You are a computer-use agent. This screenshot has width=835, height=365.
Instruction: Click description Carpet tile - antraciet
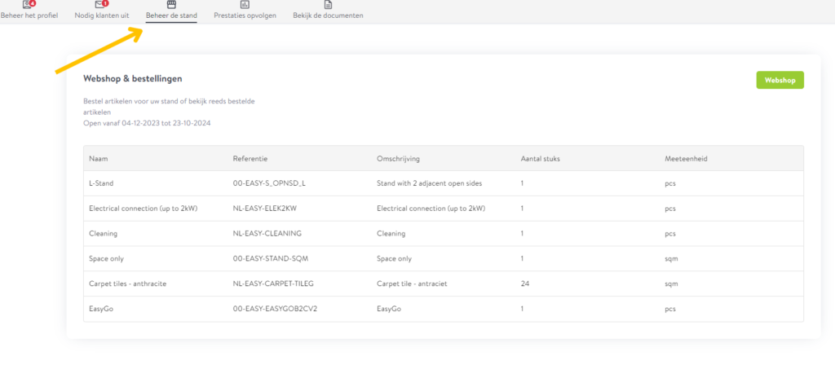412,284
